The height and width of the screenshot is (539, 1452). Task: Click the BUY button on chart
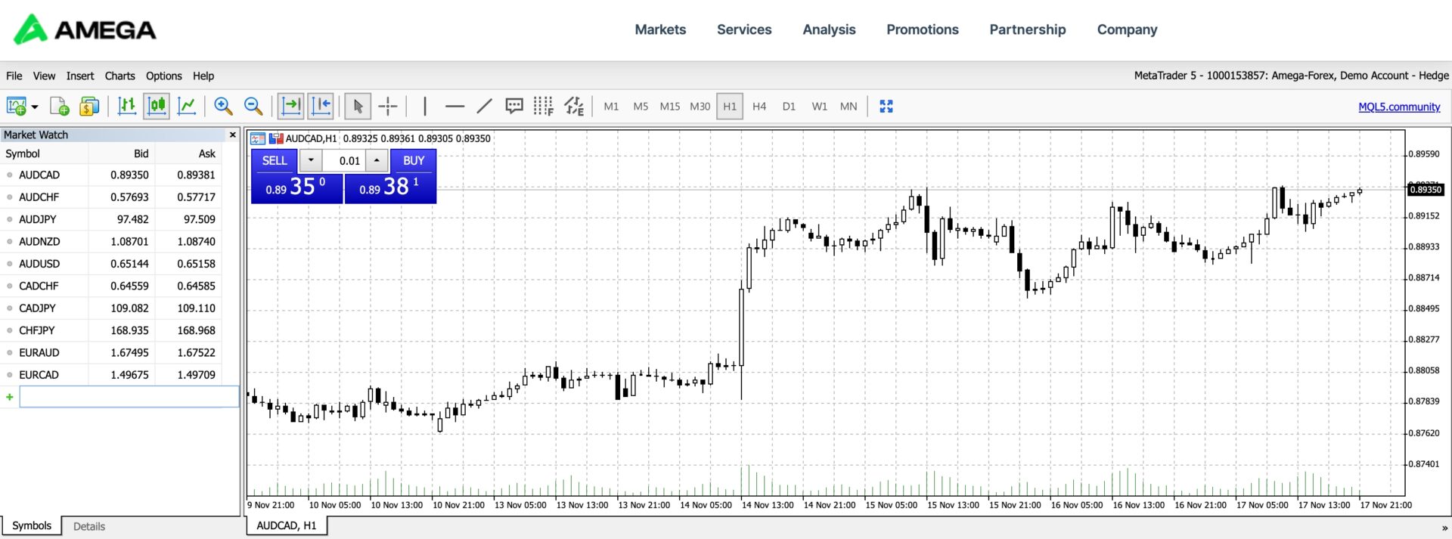414,160
